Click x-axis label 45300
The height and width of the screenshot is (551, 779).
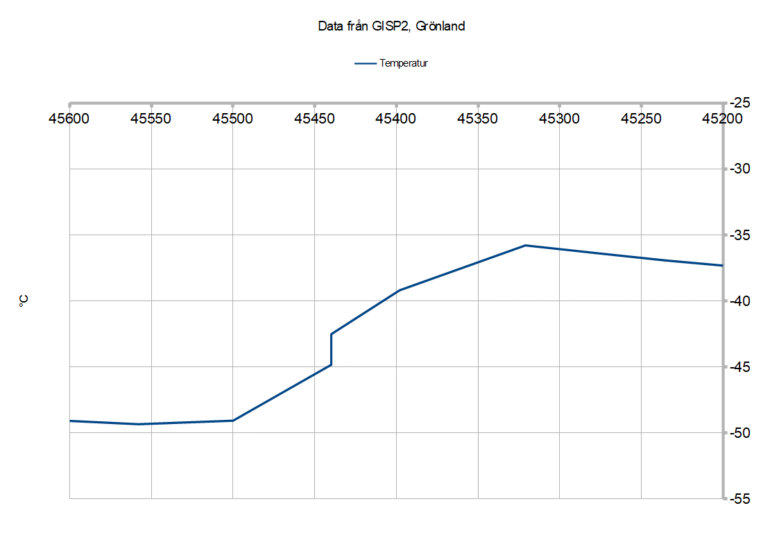coord(559,119)
